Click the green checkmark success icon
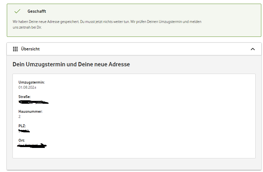Image resolution: width=263 pixels, height=172 pixels. click(x=17, y=11)
